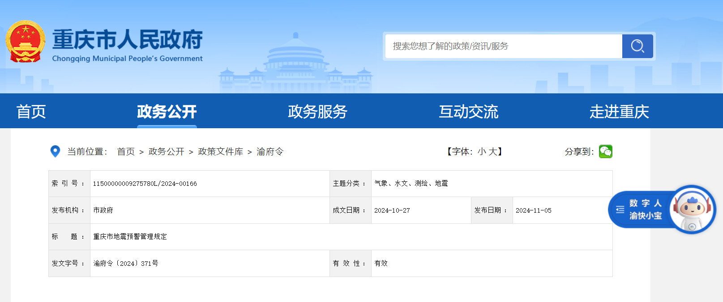Screen dimensions: 723x302
Task: Select the written date 2024-10-27
Action: click(392, 210)
